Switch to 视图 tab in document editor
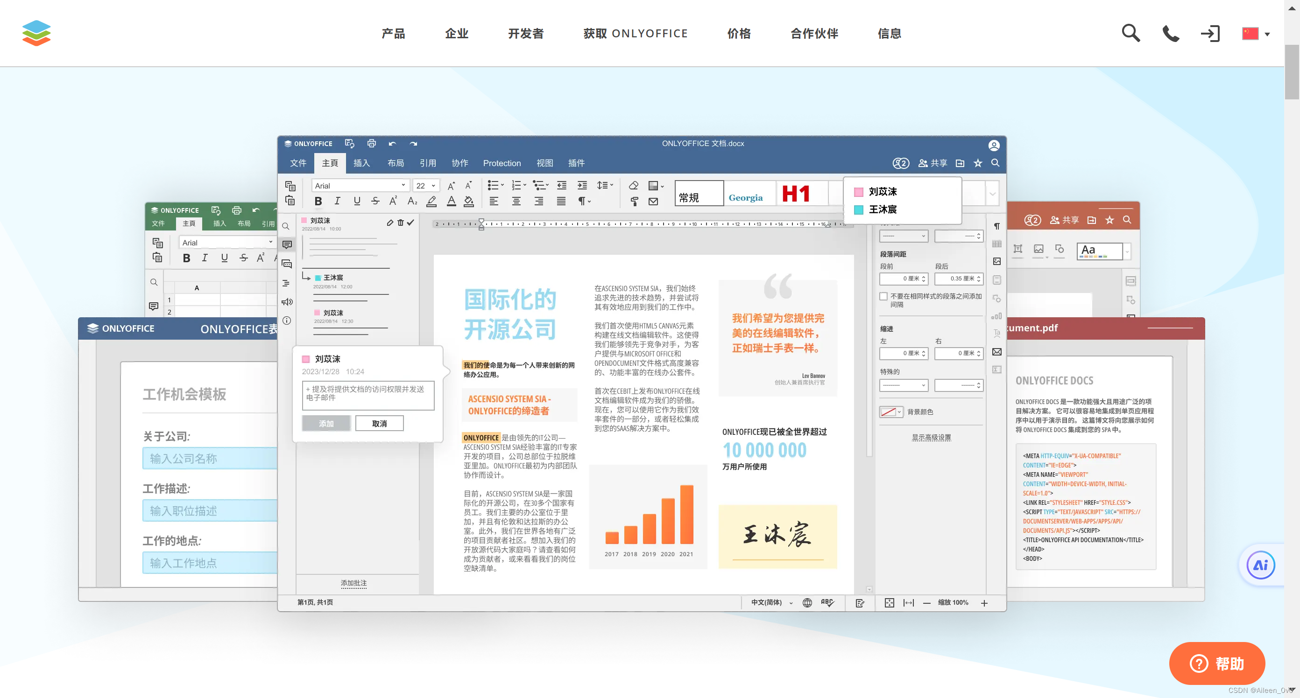 [x=544, y=163]
